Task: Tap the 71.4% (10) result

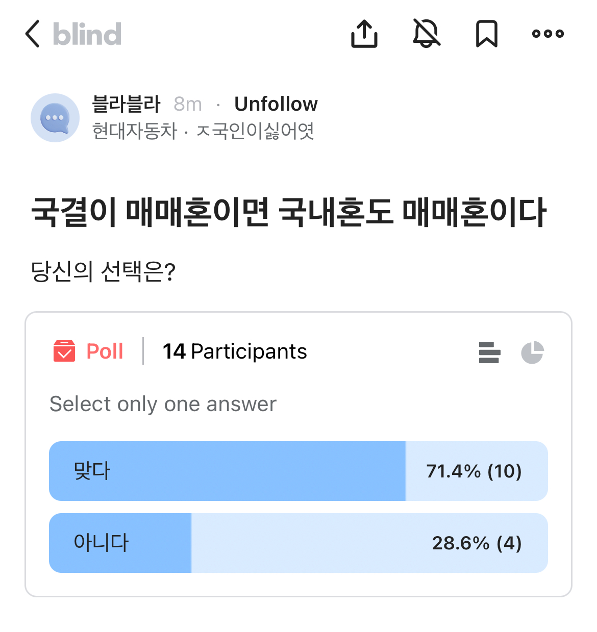Action: pos(474,471)
